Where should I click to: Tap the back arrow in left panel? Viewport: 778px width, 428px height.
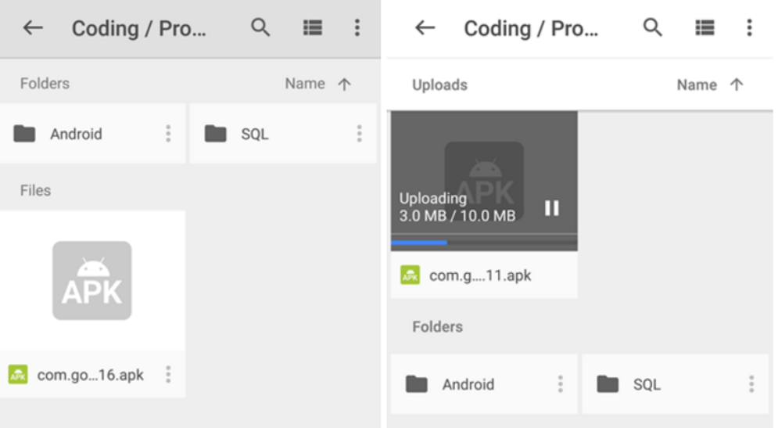pos(33,28)
